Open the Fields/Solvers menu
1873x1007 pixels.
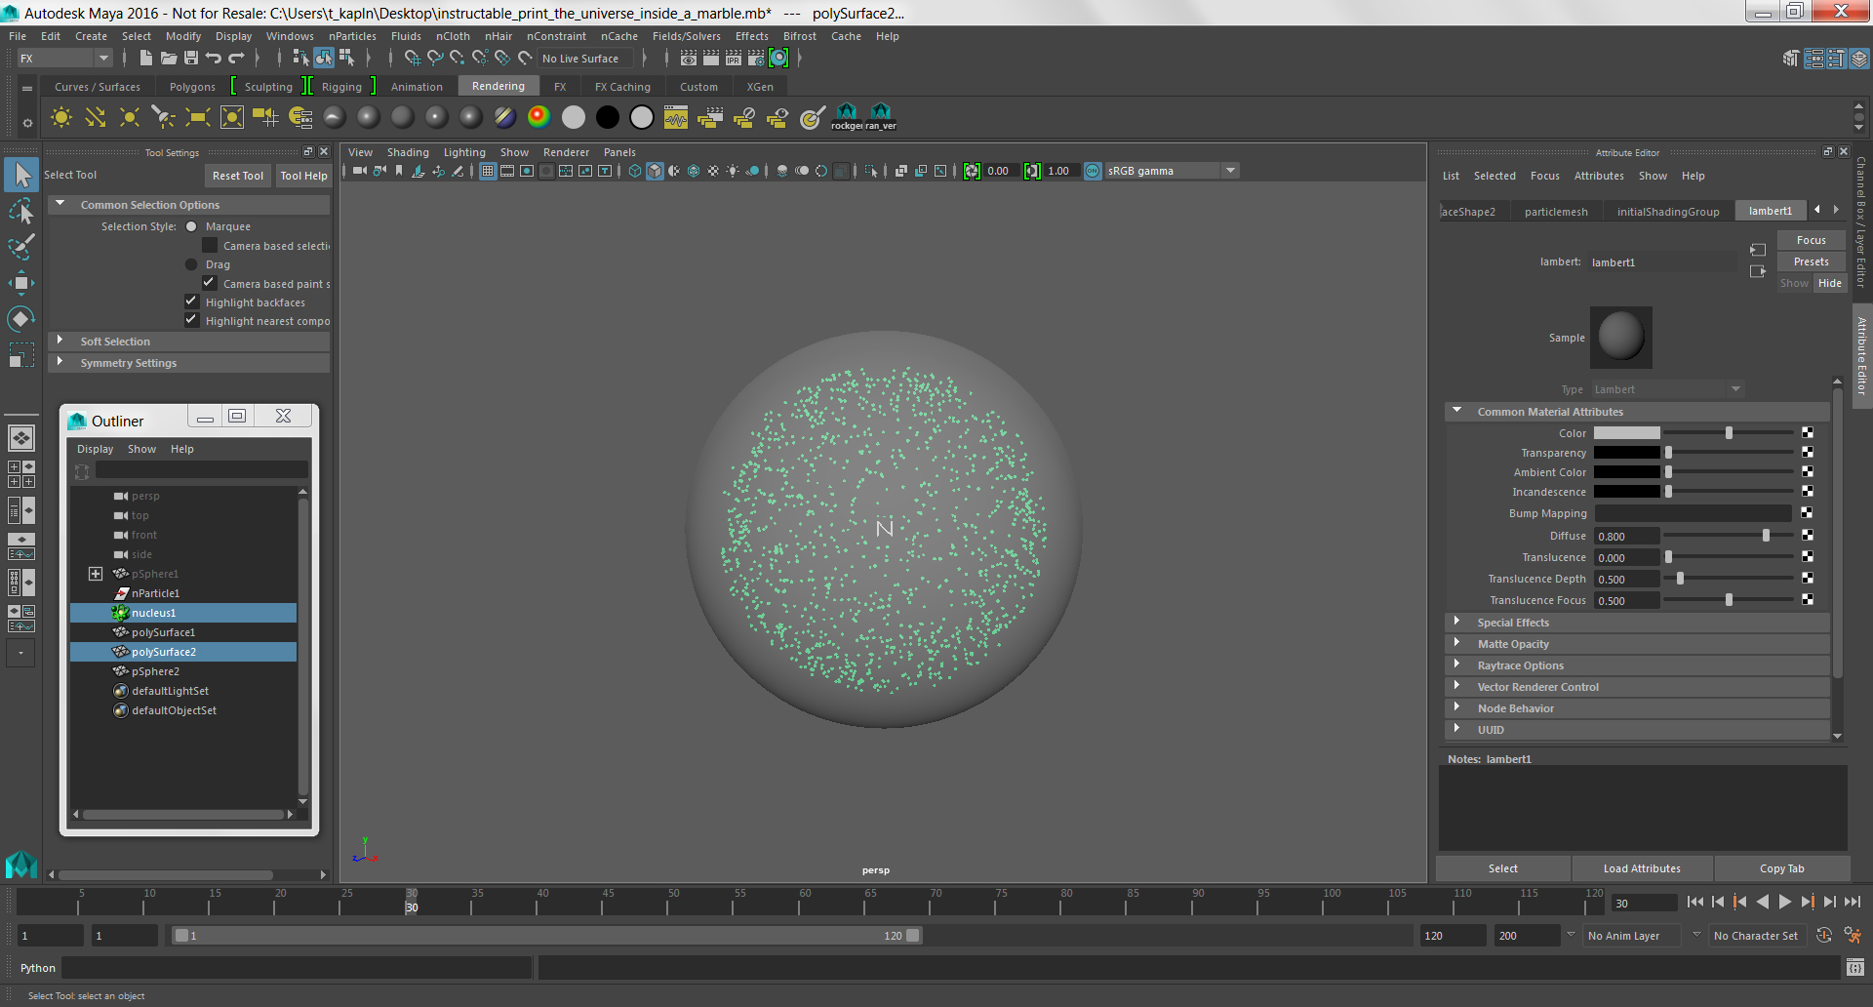[x=686, y=36]
